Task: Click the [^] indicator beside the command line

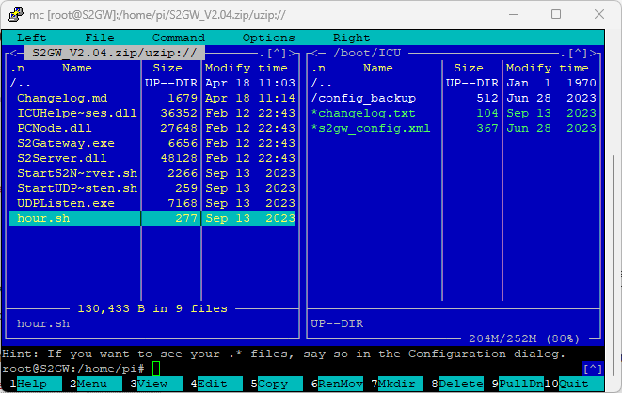Action: coord(592,369)
